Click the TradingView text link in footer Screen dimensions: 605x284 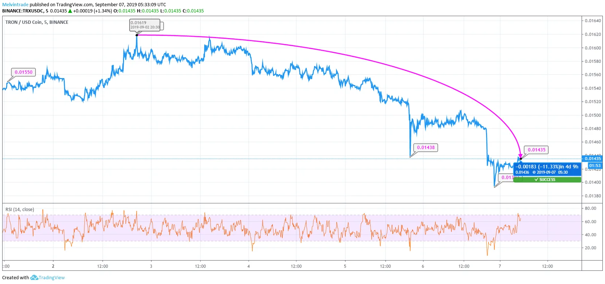tap(52, 278)
